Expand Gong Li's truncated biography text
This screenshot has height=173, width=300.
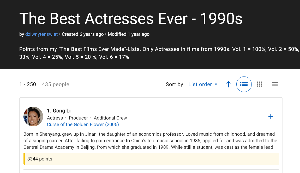pyautogui.click(x=275, y=147)
